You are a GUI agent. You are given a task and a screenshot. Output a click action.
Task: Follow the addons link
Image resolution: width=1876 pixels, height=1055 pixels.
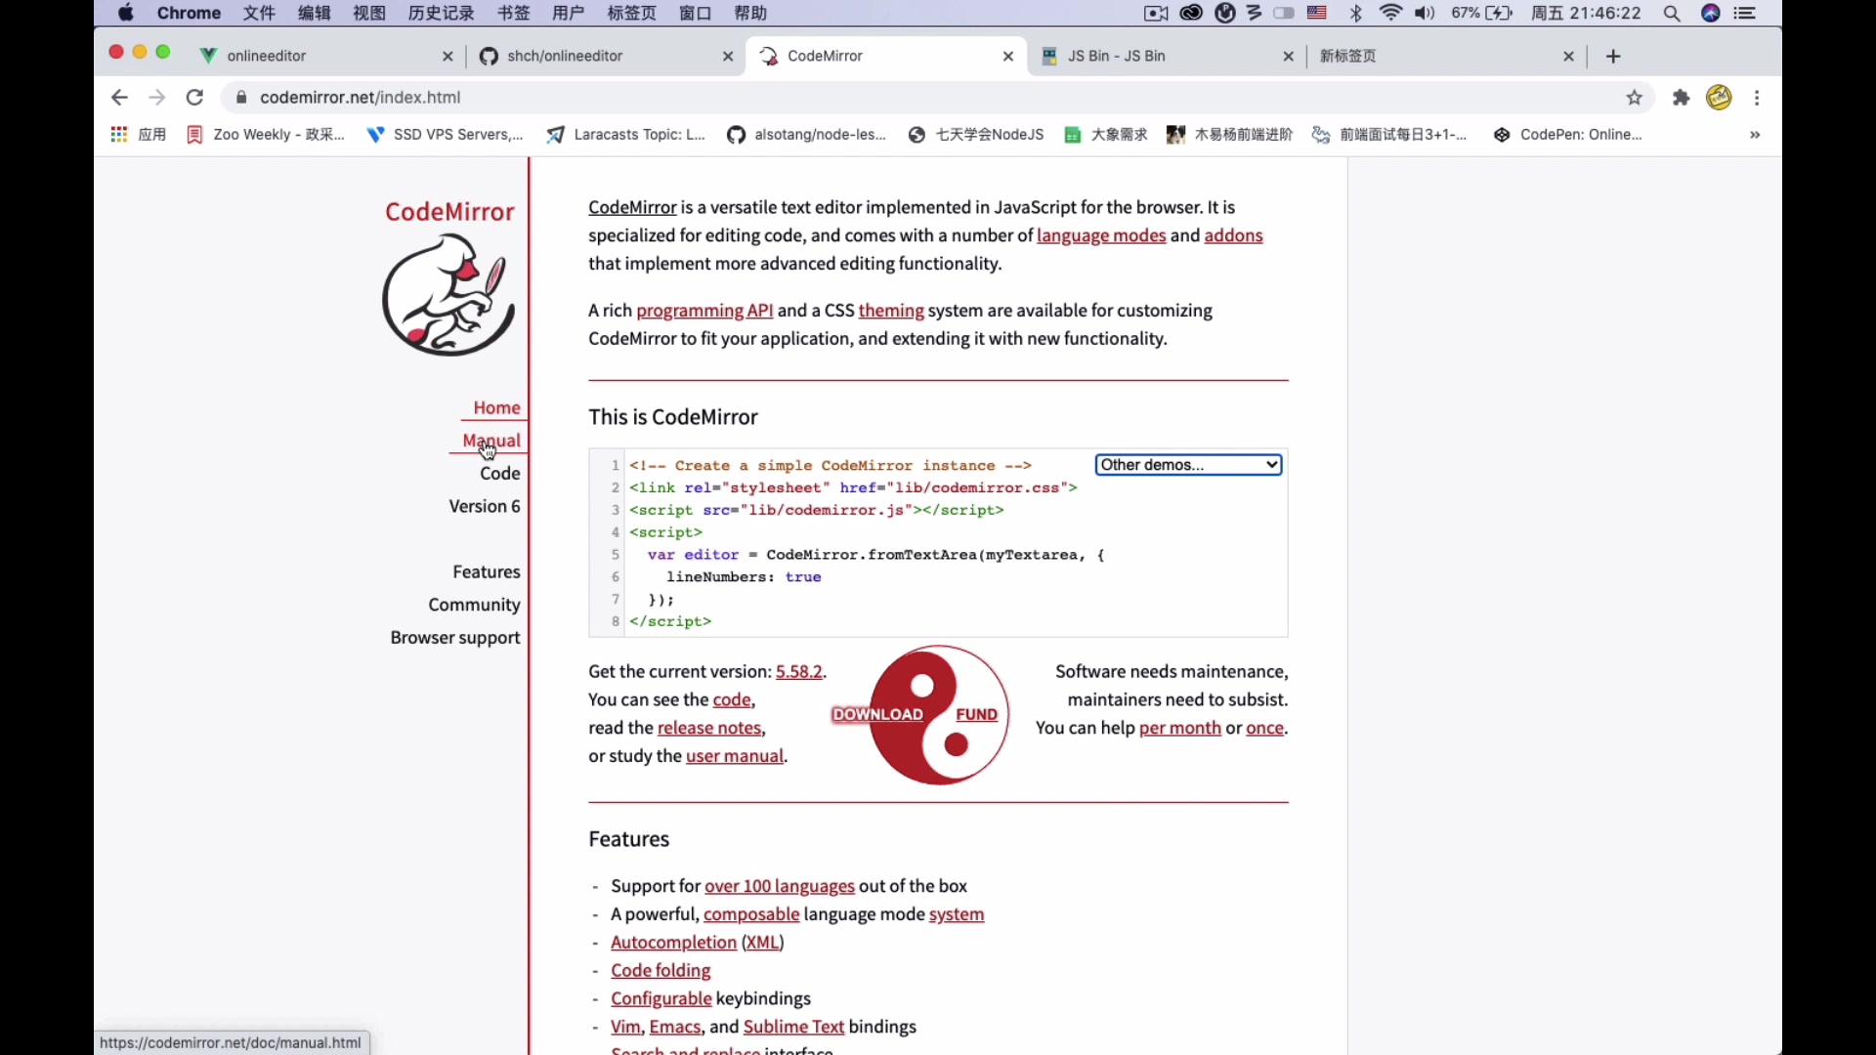pos(1233,236)
